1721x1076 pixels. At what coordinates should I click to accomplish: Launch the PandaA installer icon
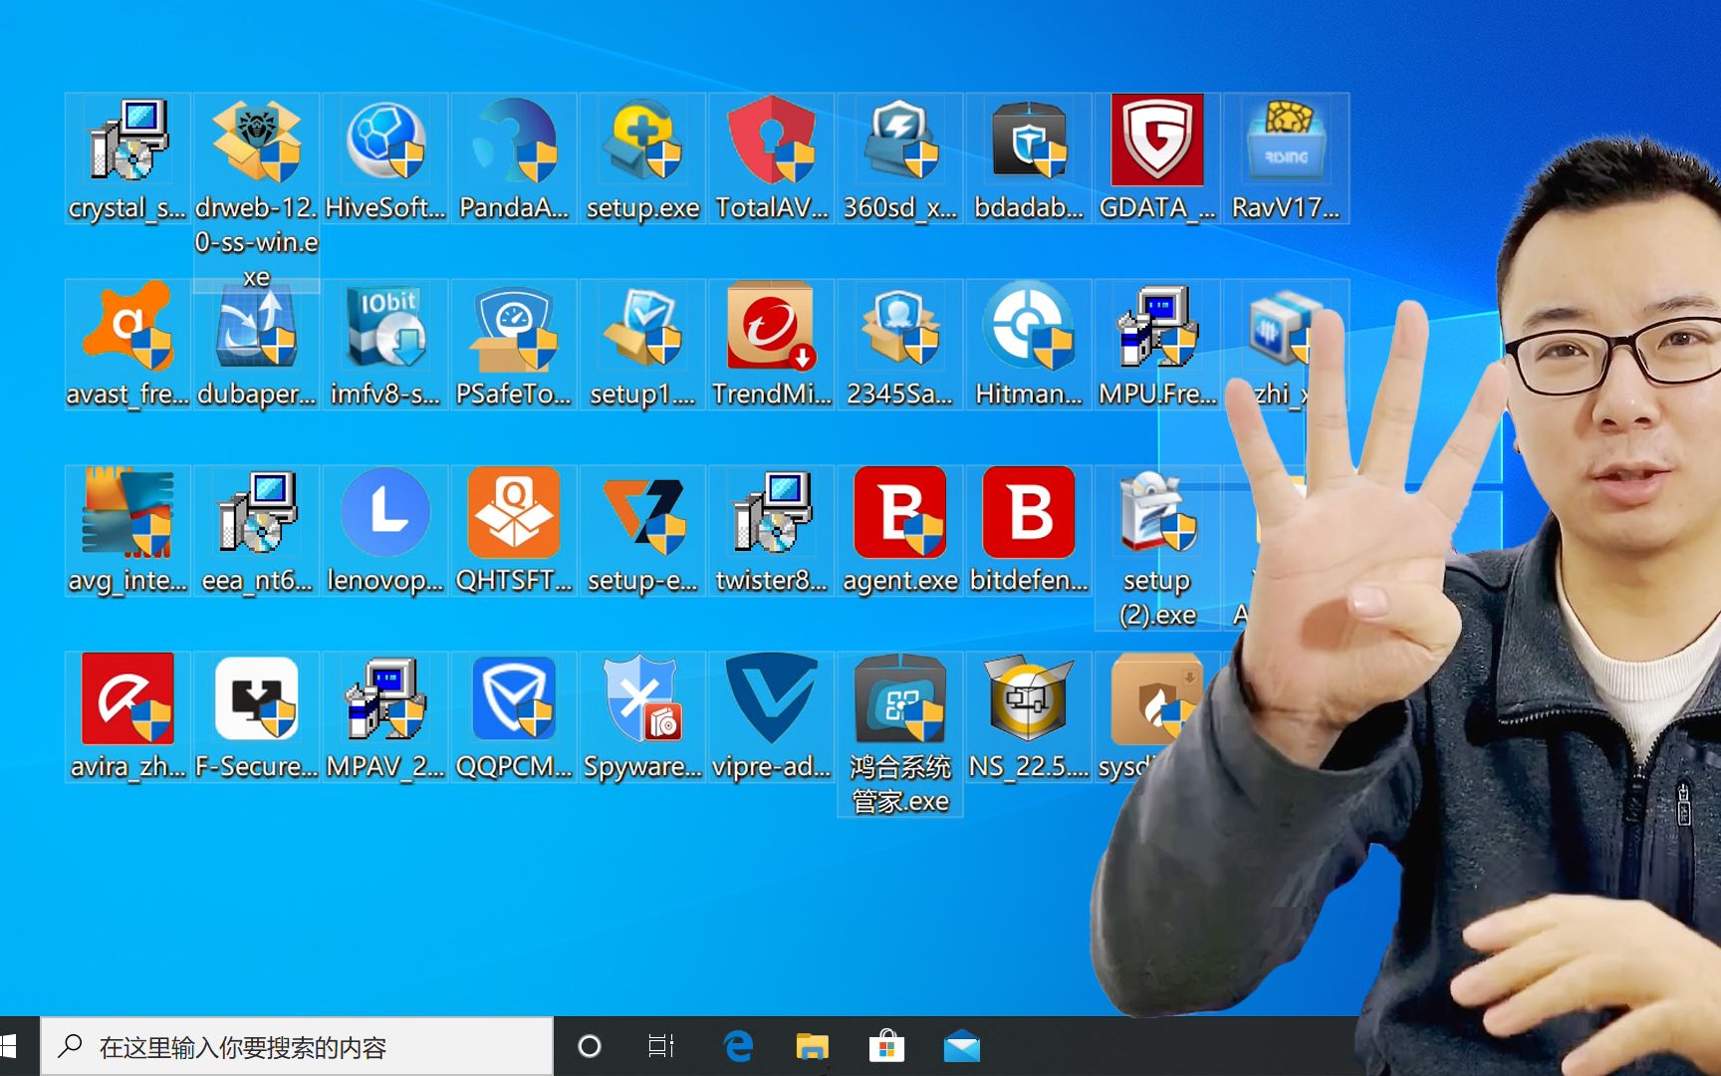pos(514,139)
